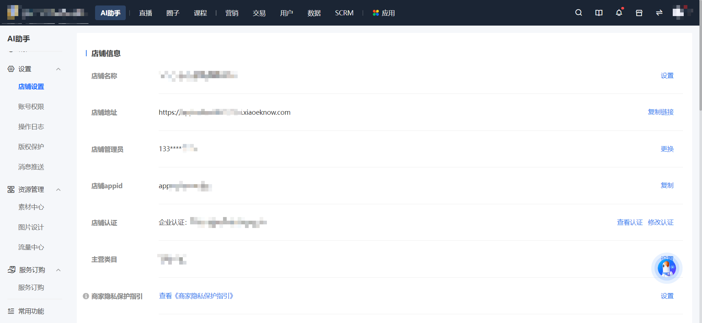Image resolution: width=702 pixels, height=323 pixels.
Task: Collapse the 设置 sidebar section
Action: click(58, 69)
